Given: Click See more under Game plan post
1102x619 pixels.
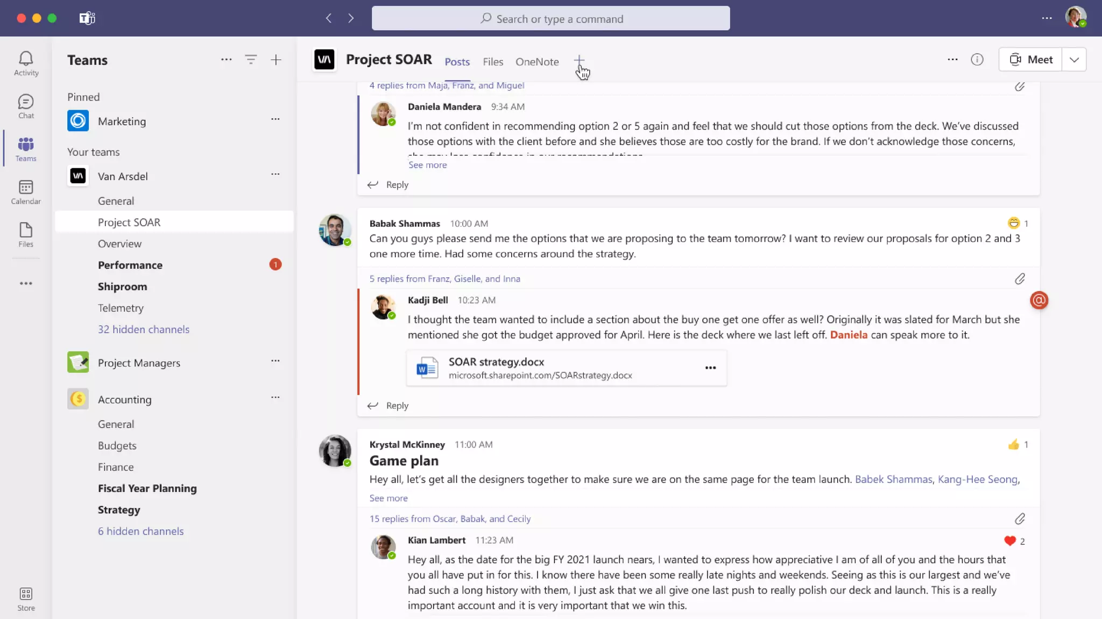Looking at the screenshot, I should pyautogui.click(x=388, y=498).
